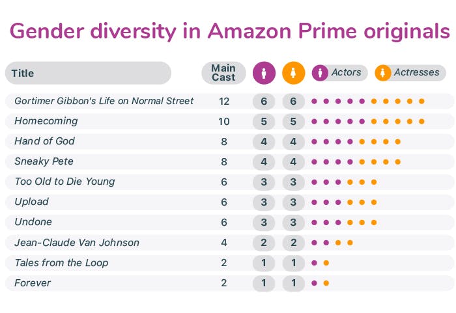Click the chart title heading
This screenshot has height=313, width=456.
pos(229,31)
